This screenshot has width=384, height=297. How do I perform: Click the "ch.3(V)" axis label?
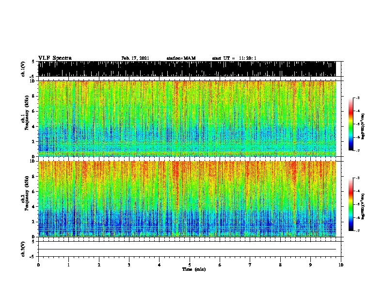pos(23,249)
